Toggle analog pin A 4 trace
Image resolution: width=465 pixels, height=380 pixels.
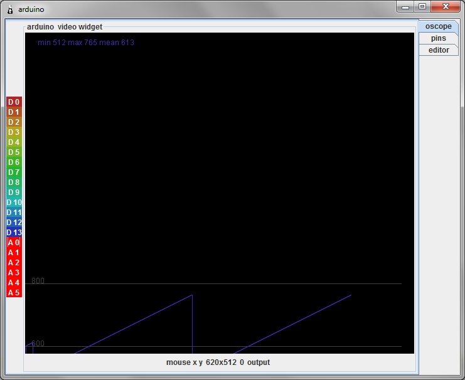click(14, 283)
